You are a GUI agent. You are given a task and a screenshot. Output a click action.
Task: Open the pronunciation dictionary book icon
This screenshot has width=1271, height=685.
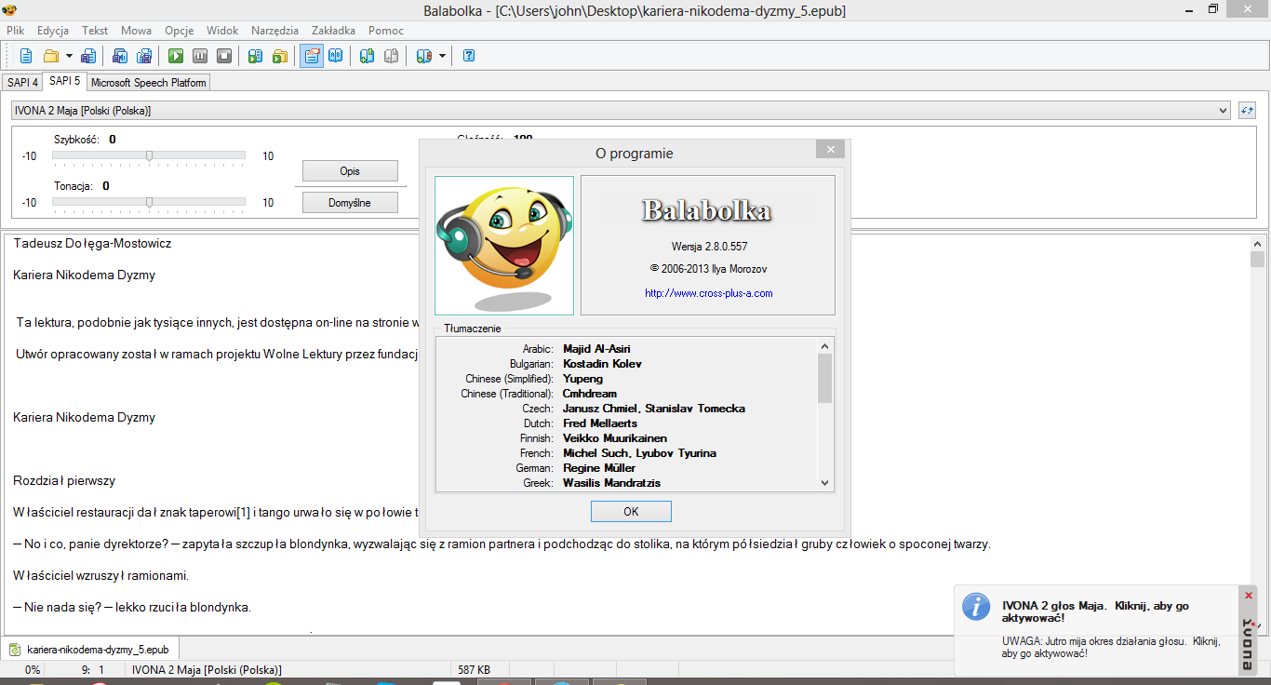point(336,56)
